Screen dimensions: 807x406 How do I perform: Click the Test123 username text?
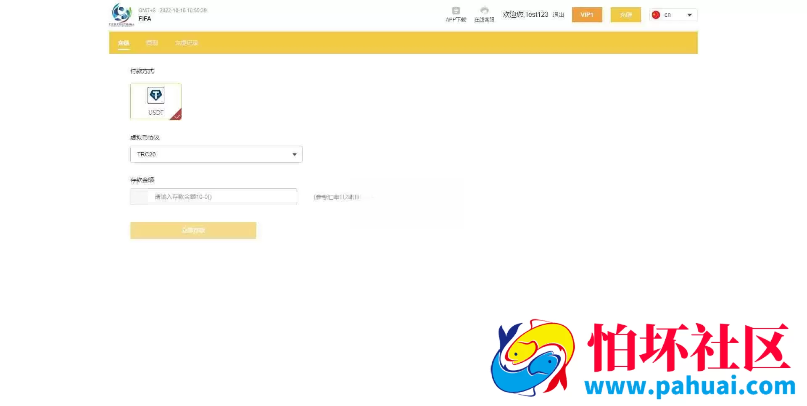tap(537, 14)
